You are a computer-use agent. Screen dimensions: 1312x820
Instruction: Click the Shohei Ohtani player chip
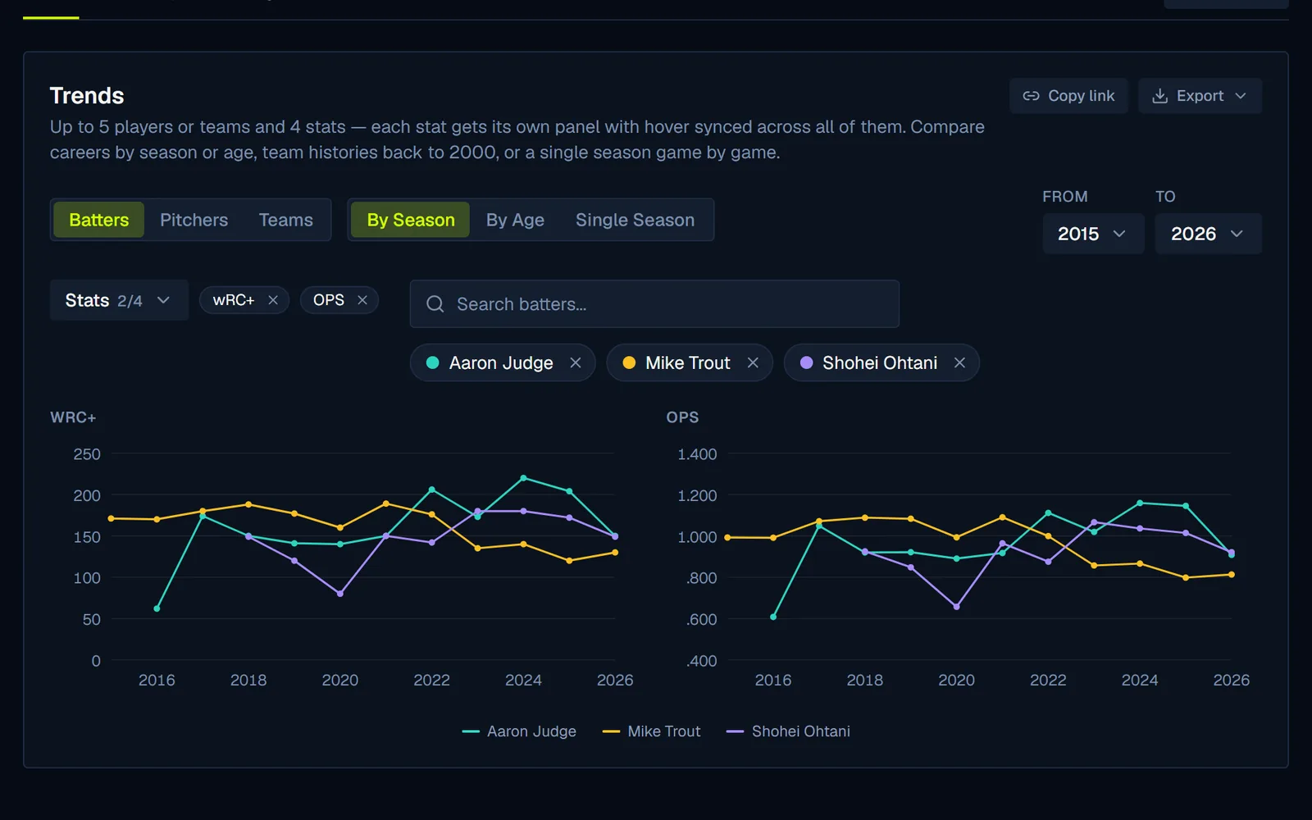[x=880, y=362]
